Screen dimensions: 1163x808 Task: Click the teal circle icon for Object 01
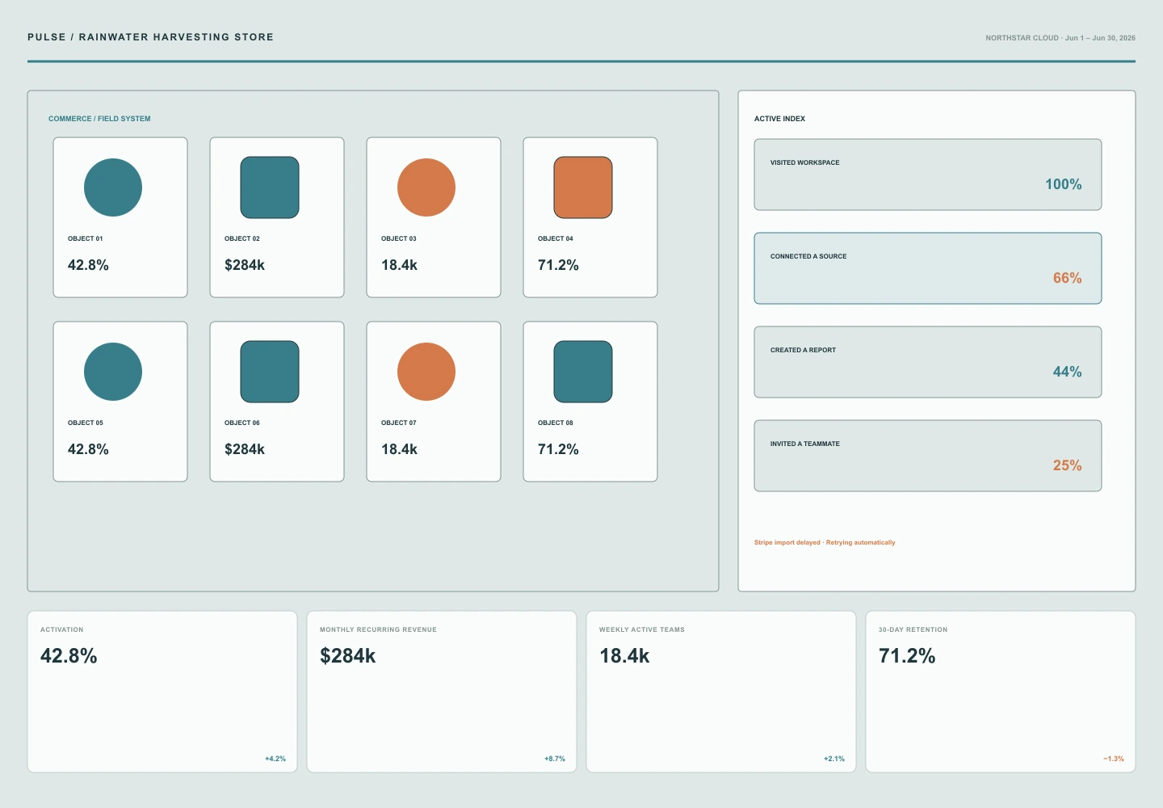click(113, 187)
